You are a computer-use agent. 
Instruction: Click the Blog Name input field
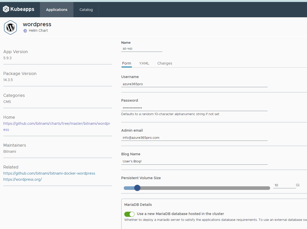pos(194,161)
